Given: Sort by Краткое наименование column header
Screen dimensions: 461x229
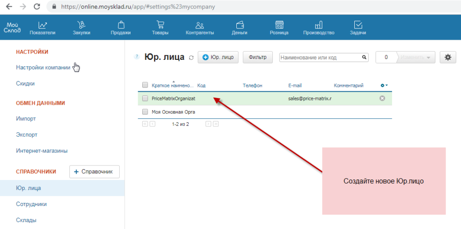Looking at the screenshot, I should (172, 85).
